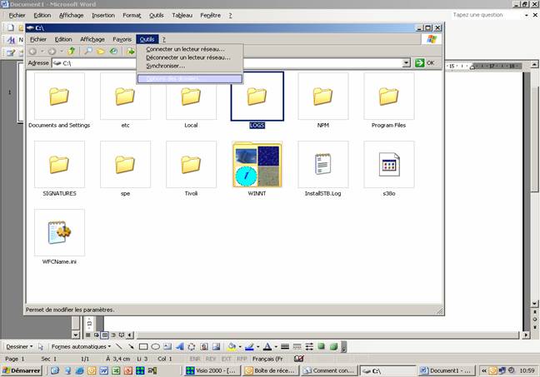Image resolution: width=540 pixels, height=377 pixels.
Task: Select the Ellipse drawing tool
Action: point(155,347)
